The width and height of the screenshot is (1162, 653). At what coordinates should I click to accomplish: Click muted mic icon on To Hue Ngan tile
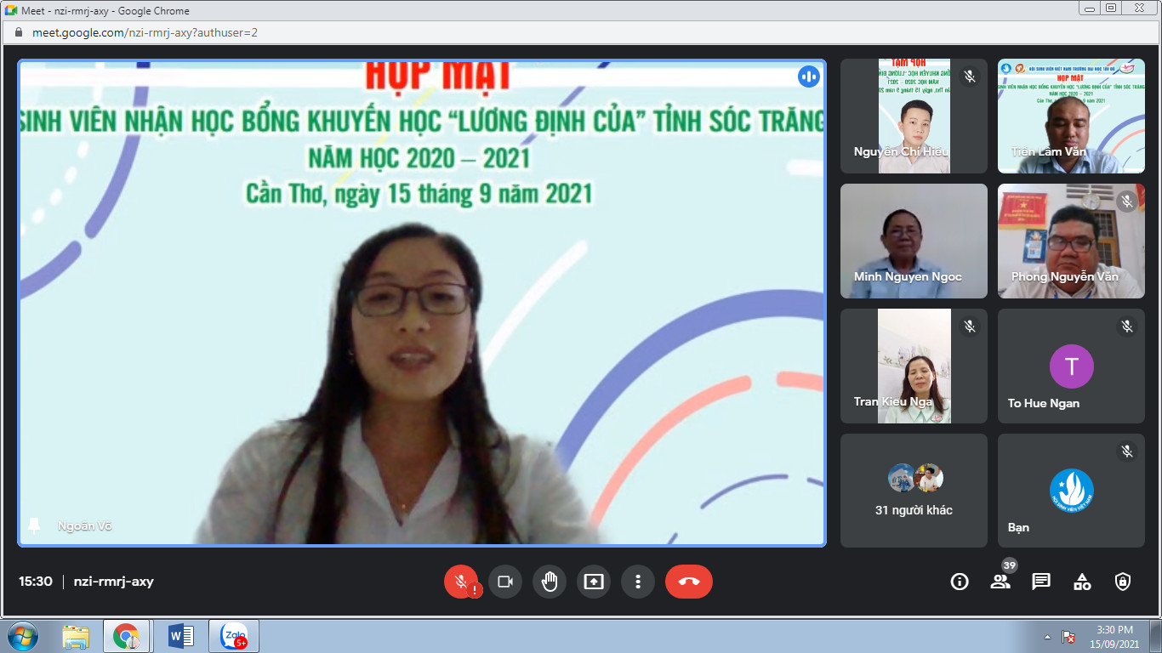tap(1127, 326)
